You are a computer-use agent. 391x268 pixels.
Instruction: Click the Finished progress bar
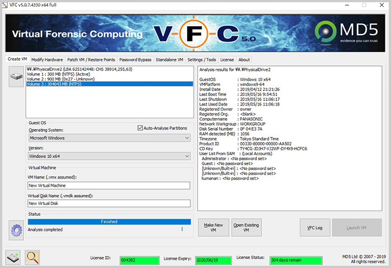109,222
